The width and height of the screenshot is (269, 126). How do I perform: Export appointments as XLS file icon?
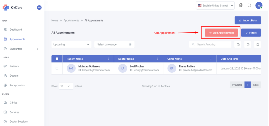click(x=248, y=45)
